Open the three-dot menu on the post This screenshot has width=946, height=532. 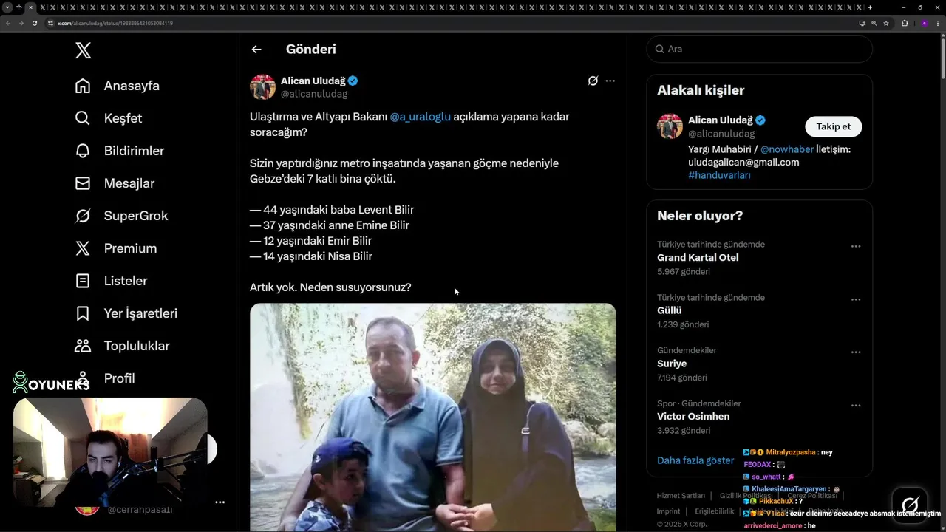[x=610, y=81]
